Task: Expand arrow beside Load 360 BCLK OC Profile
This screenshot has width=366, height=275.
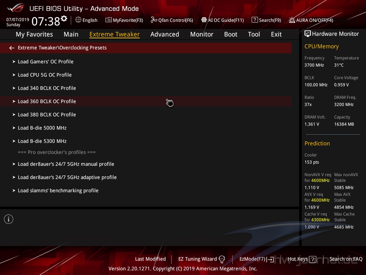Action: coord(14,101)
